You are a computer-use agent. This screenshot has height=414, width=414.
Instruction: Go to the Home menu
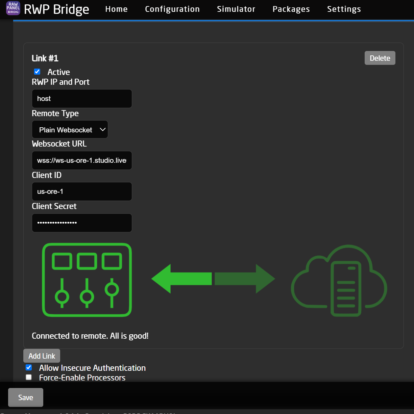[116, 9]
